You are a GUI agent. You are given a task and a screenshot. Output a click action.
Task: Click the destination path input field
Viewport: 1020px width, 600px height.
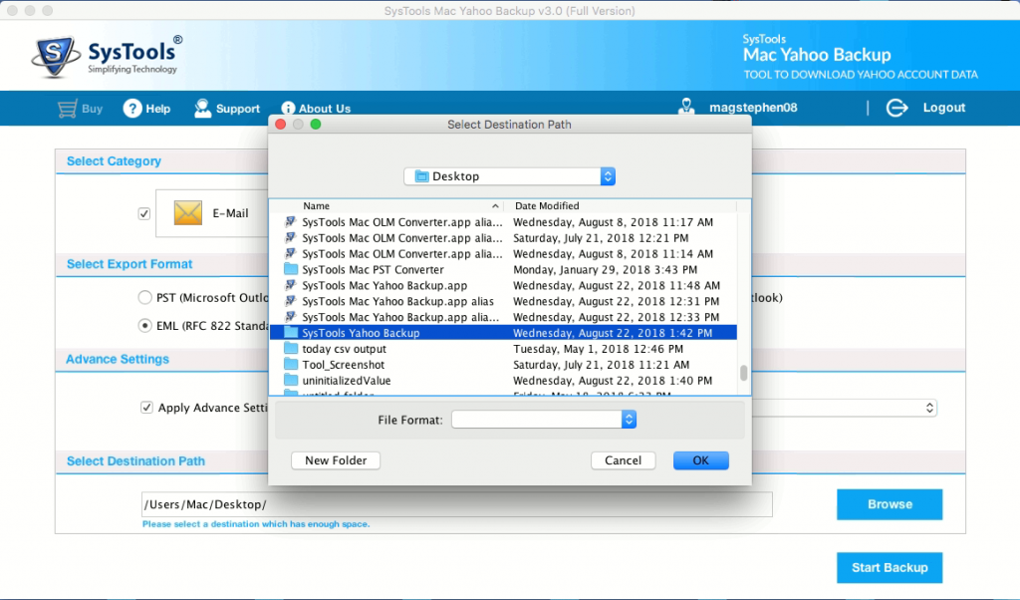coord(456,504)
